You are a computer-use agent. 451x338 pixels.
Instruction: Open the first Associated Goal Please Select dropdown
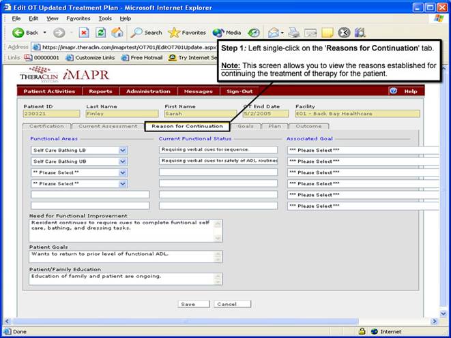click(362, 150)
